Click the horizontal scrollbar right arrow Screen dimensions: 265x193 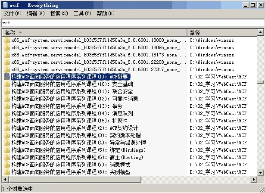(254, 179)
